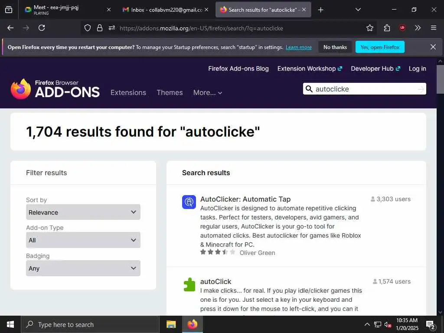Screen dimensions: 444x333
Task: Open the Sort by Relevance dropdown
Action: click(83, 212)
